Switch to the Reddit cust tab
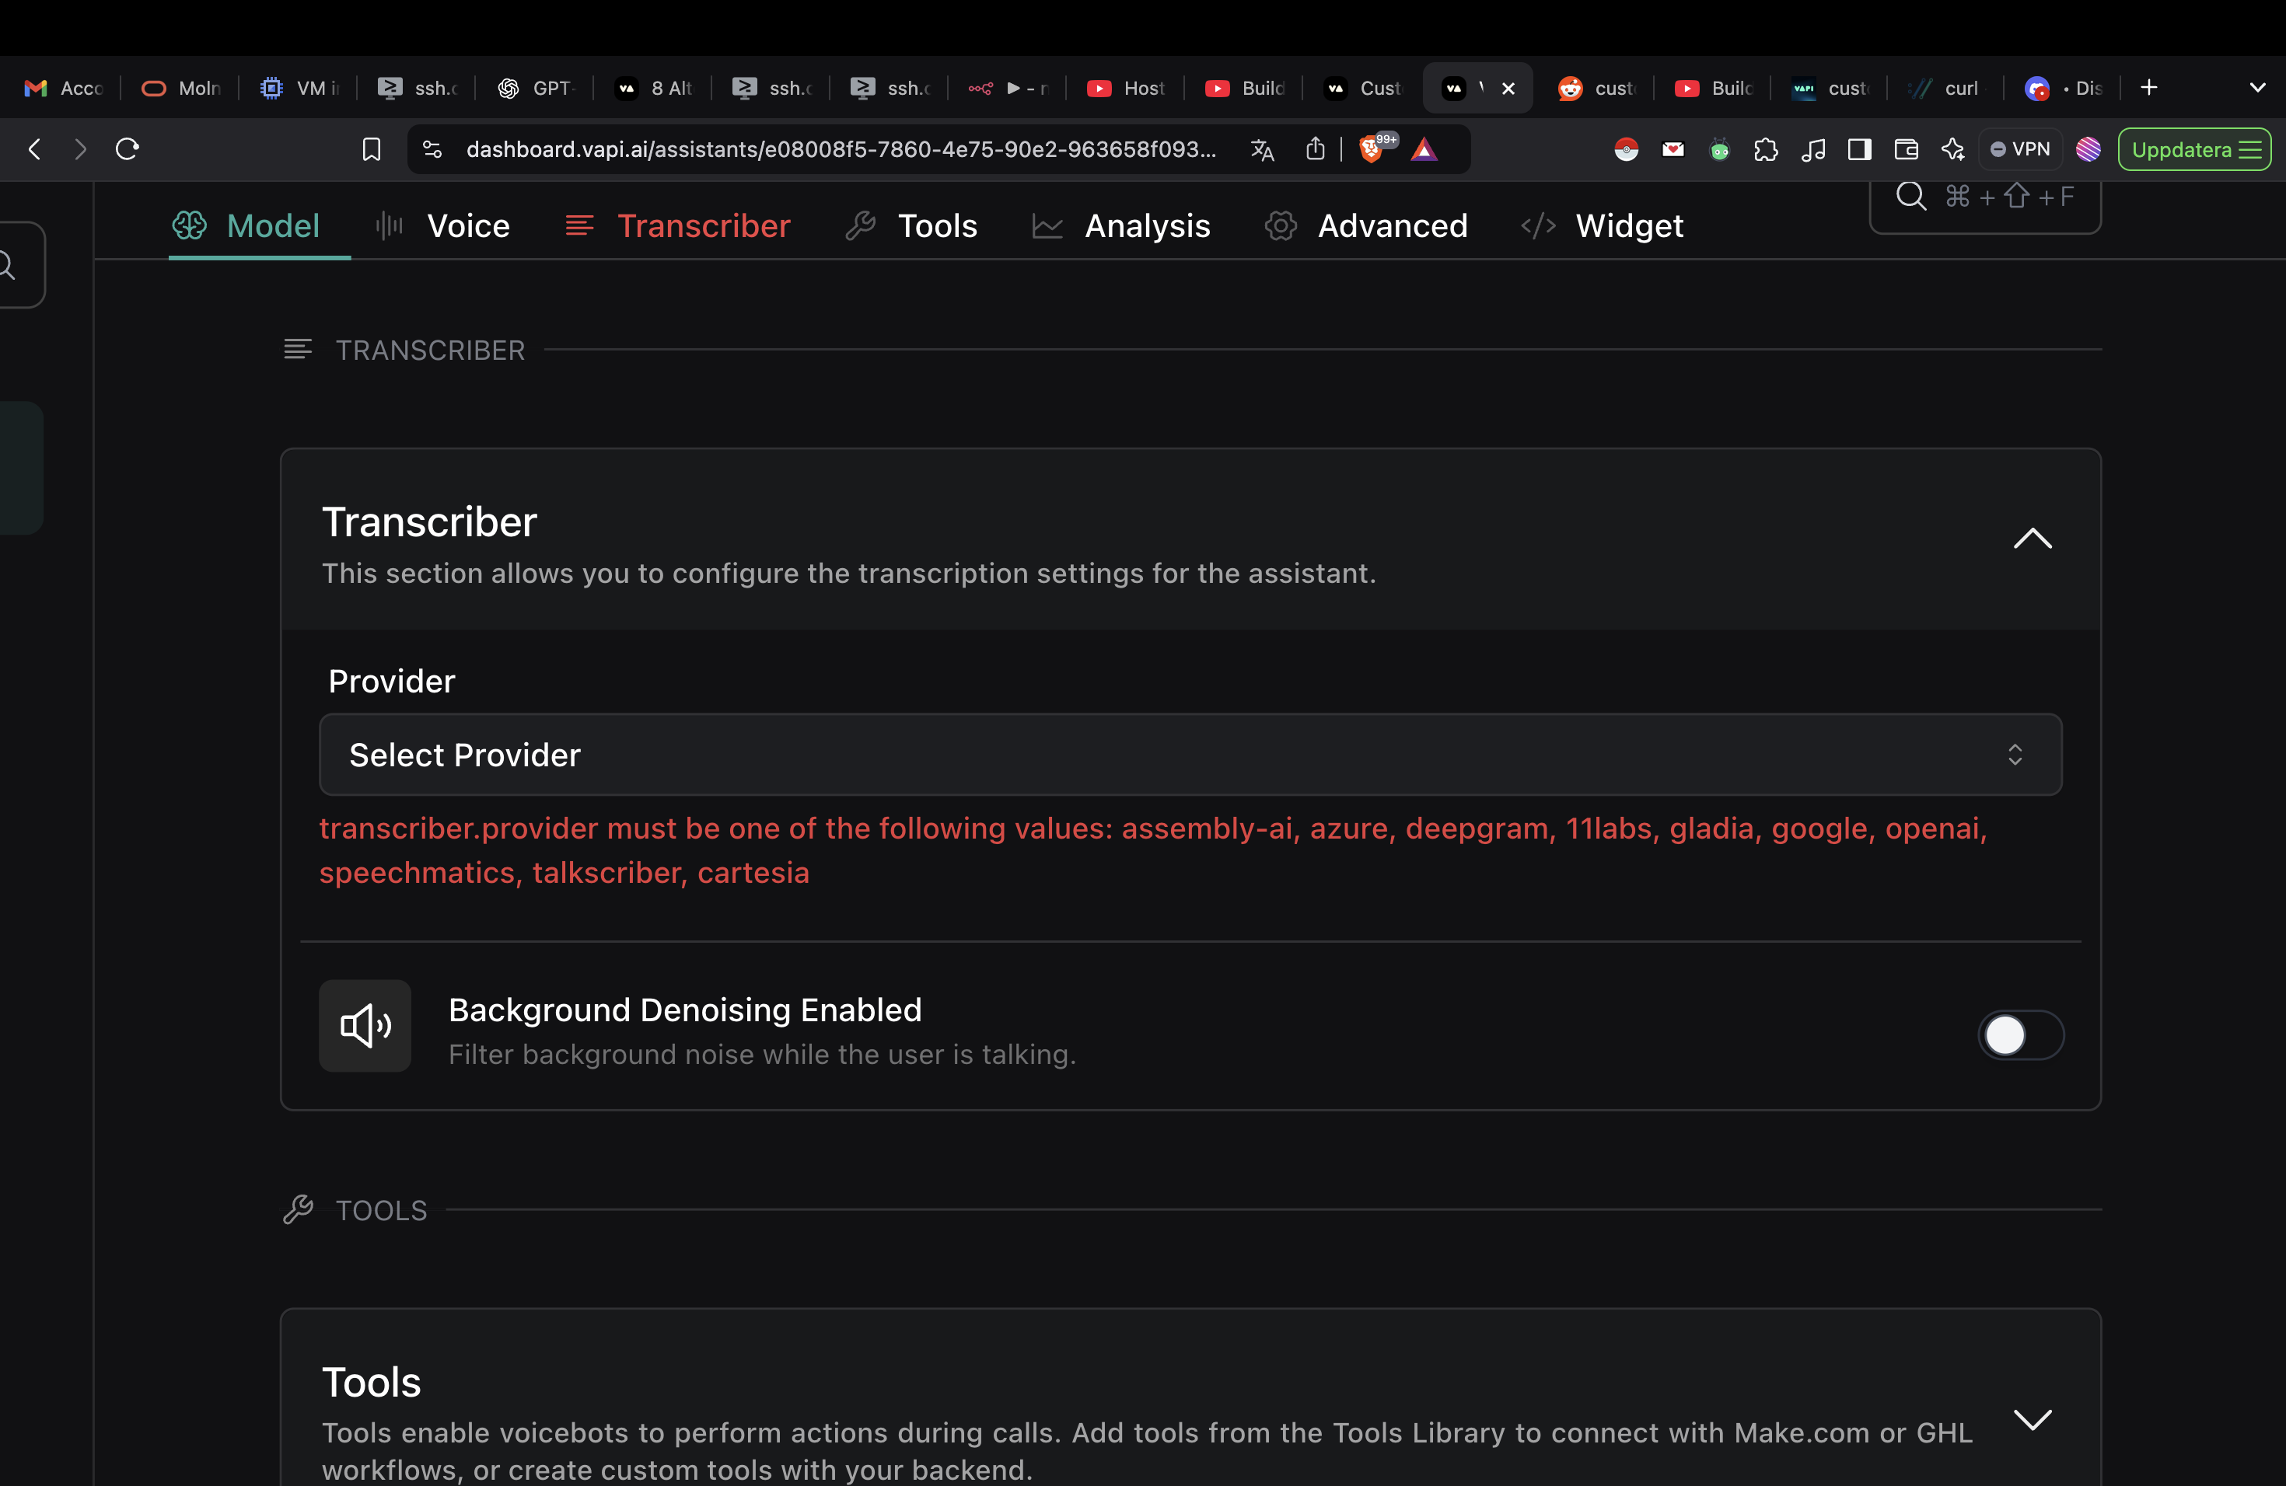The image size is (2286, 1486). click(x=1596, y=89)
